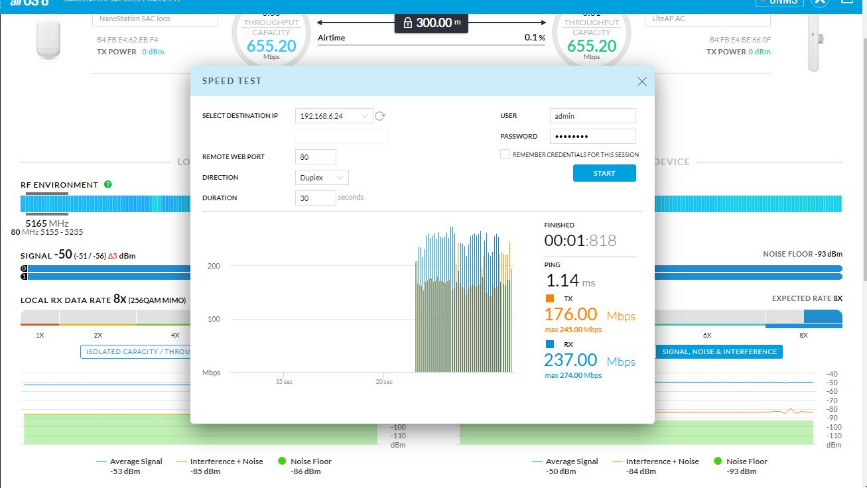Image resolution: width=867 pixels, height=488 pixels.
Task: Click the RF Environment help icon
Action: click(108, 184)
